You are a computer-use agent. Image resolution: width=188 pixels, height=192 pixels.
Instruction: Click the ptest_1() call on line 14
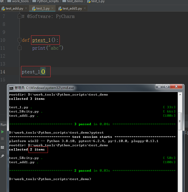(x=33, y=72)
